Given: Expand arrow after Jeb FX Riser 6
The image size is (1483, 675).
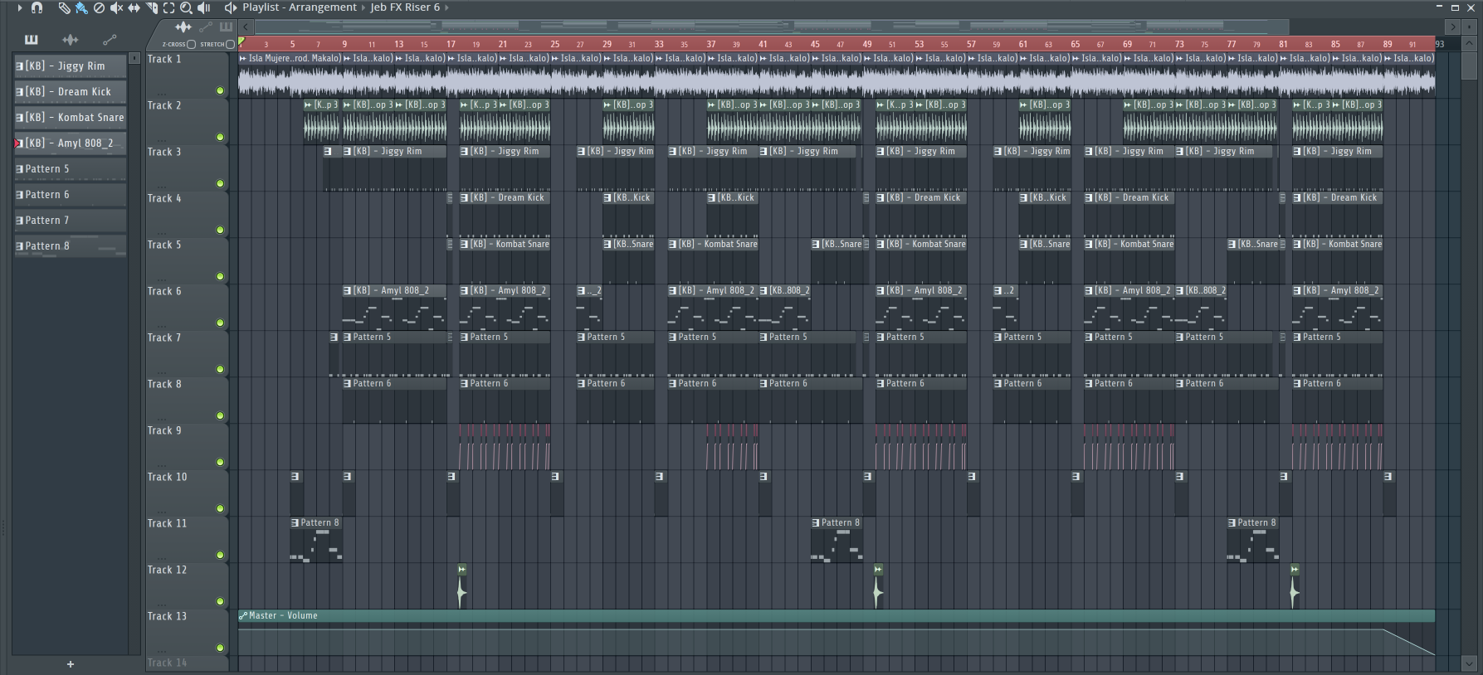Looking at the screenshot, I should pyautogui.click(x=447, y=7).
